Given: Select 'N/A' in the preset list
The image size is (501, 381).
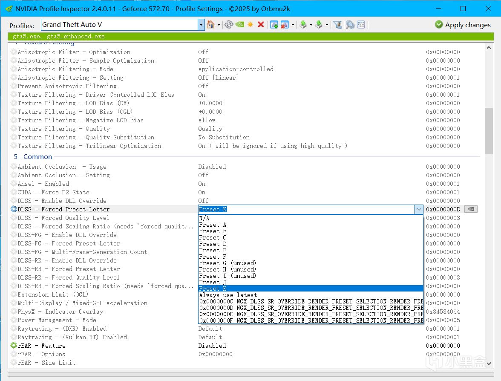Looking at the screenshot, I should tap(204, 218).
